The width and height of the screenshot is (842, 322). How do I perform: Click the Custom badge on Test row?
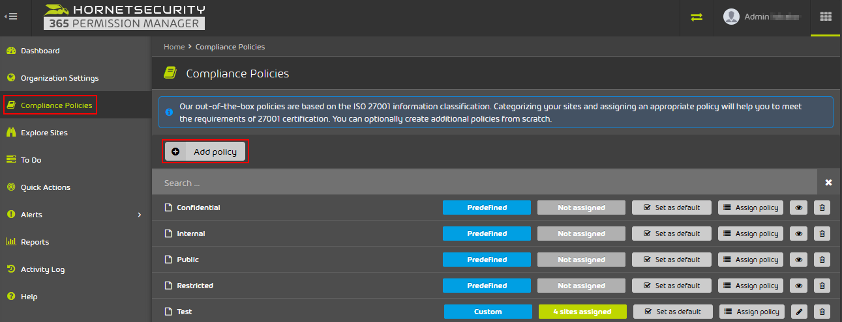point(488,312)
